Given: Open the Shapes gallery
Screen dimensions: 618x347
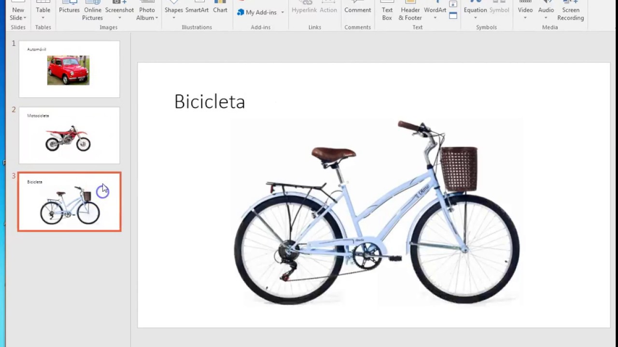Looking at the screenshot, I should (x=173, y=7).
